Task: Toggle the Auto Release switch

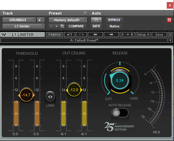Action: (120, 113)
